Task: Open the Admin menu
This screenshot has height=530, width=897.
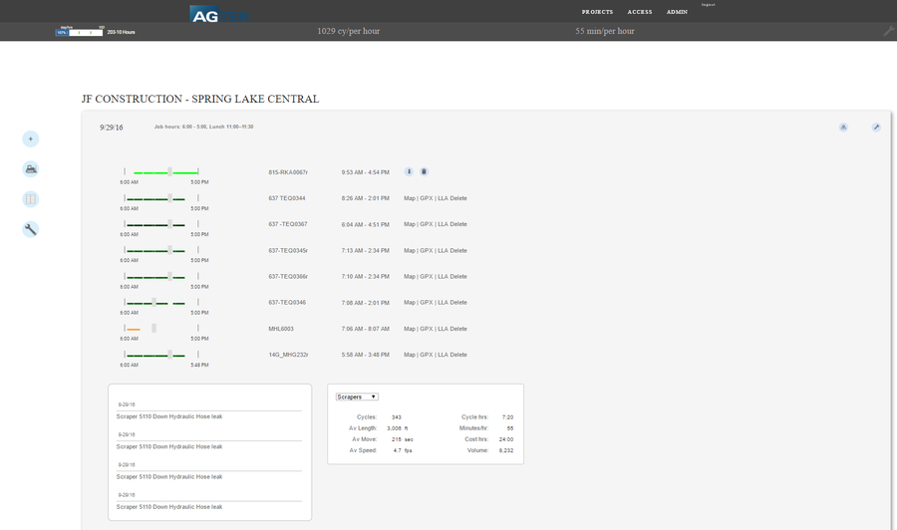Action: pos(677,12)
